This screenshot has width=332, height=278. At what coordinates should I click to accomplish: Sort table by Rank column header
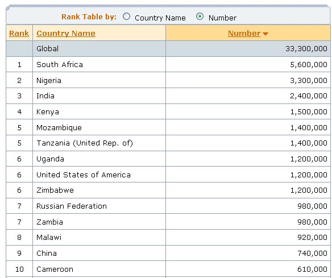point(19,33)
